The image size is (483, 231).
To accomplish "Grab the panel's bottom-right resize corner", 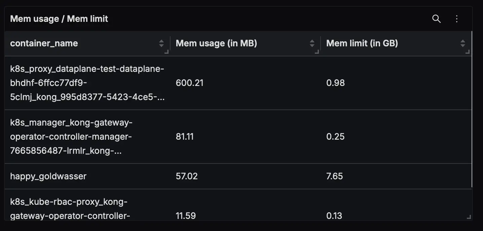I will click(x=469, y=217).
